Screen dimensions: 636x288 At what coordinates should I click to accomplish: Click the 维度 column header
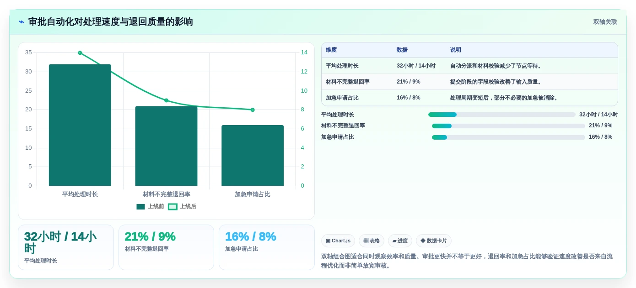[x=331, y=50]
